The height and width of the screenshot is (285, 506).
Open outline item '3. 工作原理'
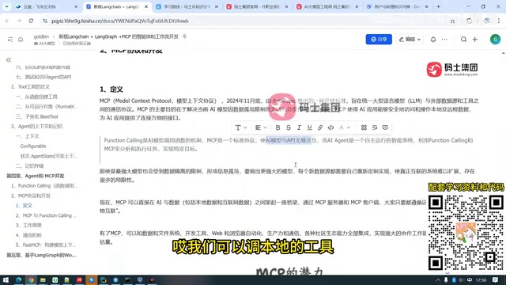click(x=28, y=225)
